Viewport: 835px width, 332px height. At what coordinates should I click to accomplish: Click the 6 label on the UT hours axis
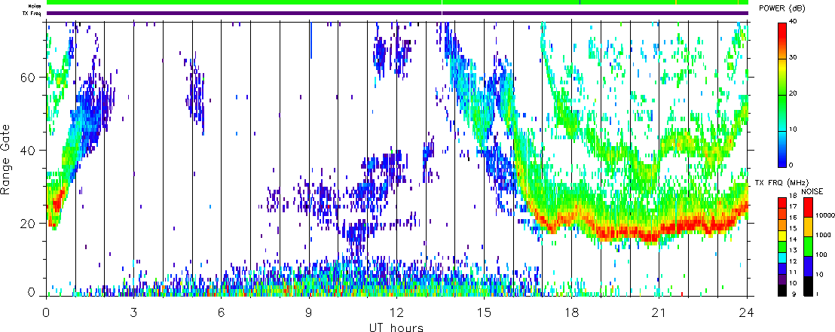tap(222, 312)
